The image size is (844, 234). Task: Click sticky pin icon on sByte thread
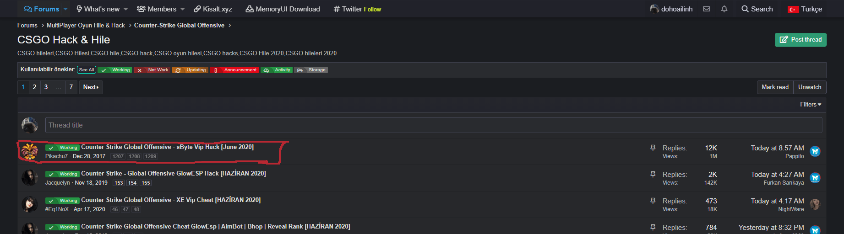(x=653, y=148)
